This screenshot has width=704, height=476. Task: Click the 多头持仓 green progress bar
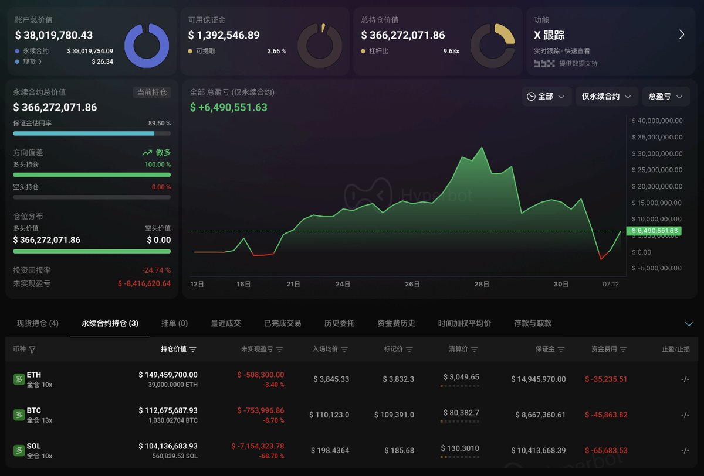(x=92, y=174)
